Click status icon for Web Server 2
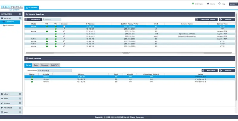The width and height of the screenshot is (238, 121). (32, 79)
